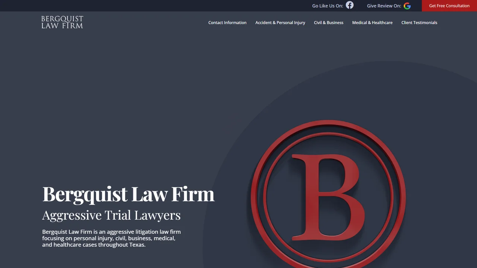
Task: Click the 'Bergquist Law Firm' hero heading
Action: click(x=129, y=194)
